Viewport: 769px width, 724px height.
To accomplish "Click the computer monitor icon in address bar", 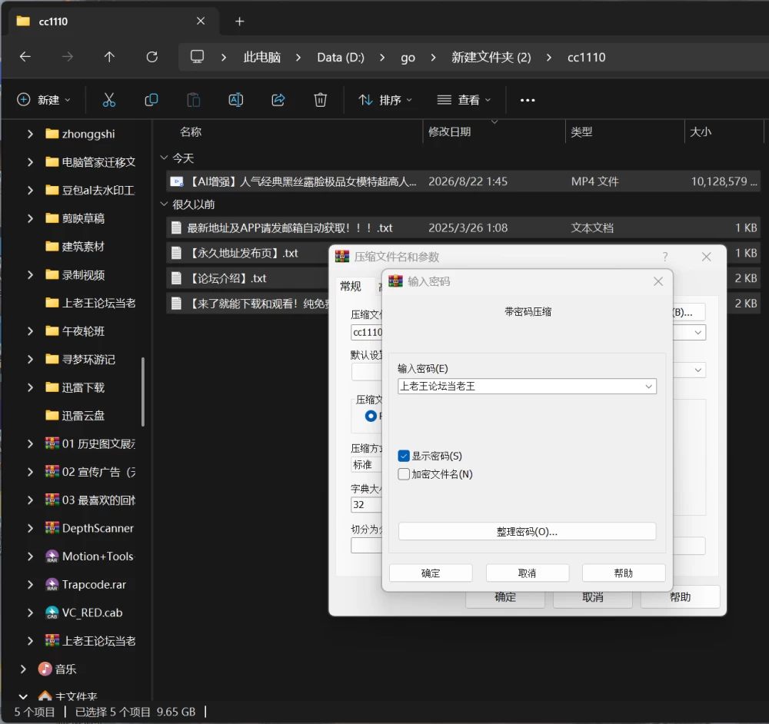I will pos(197,57).
